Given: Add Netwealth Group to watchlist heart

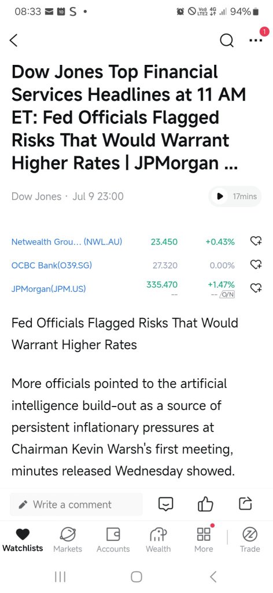Looking at the screenshot, I should click(x=256, y=241).
